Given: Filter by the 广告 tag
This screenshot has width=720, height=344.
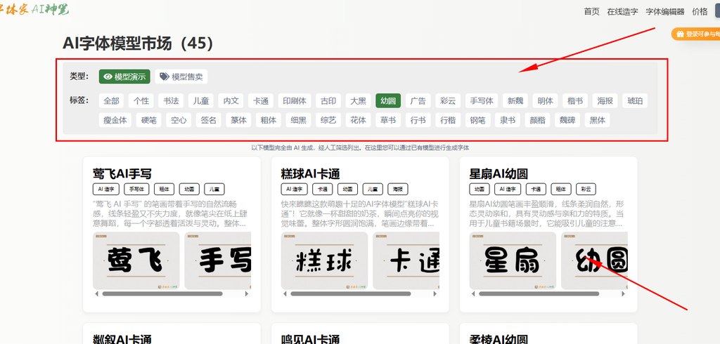Looking at the screenshot, I should pos(418,101).
